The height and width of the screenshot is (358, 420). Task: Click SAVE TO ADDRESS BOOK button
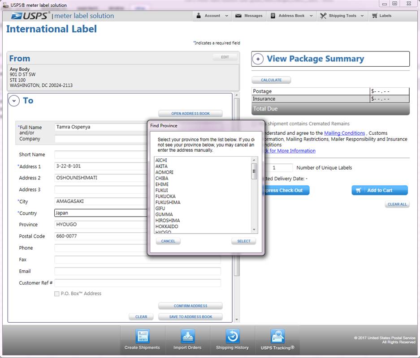[191, 316]
